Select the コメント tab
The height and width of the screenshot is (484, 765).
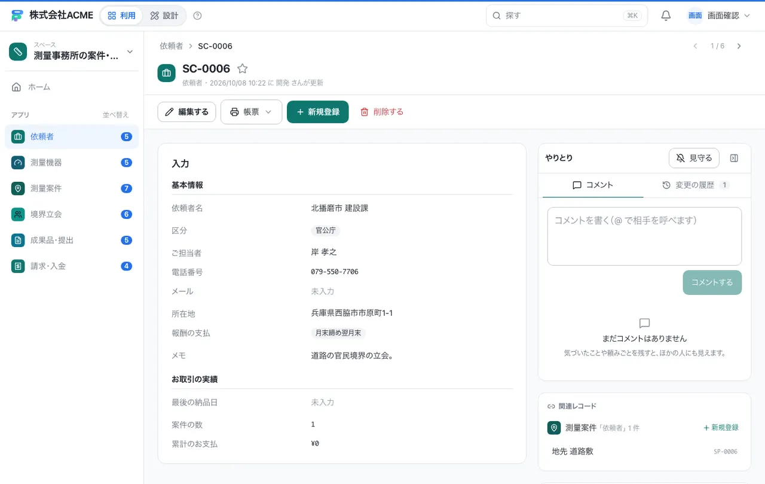593,185
